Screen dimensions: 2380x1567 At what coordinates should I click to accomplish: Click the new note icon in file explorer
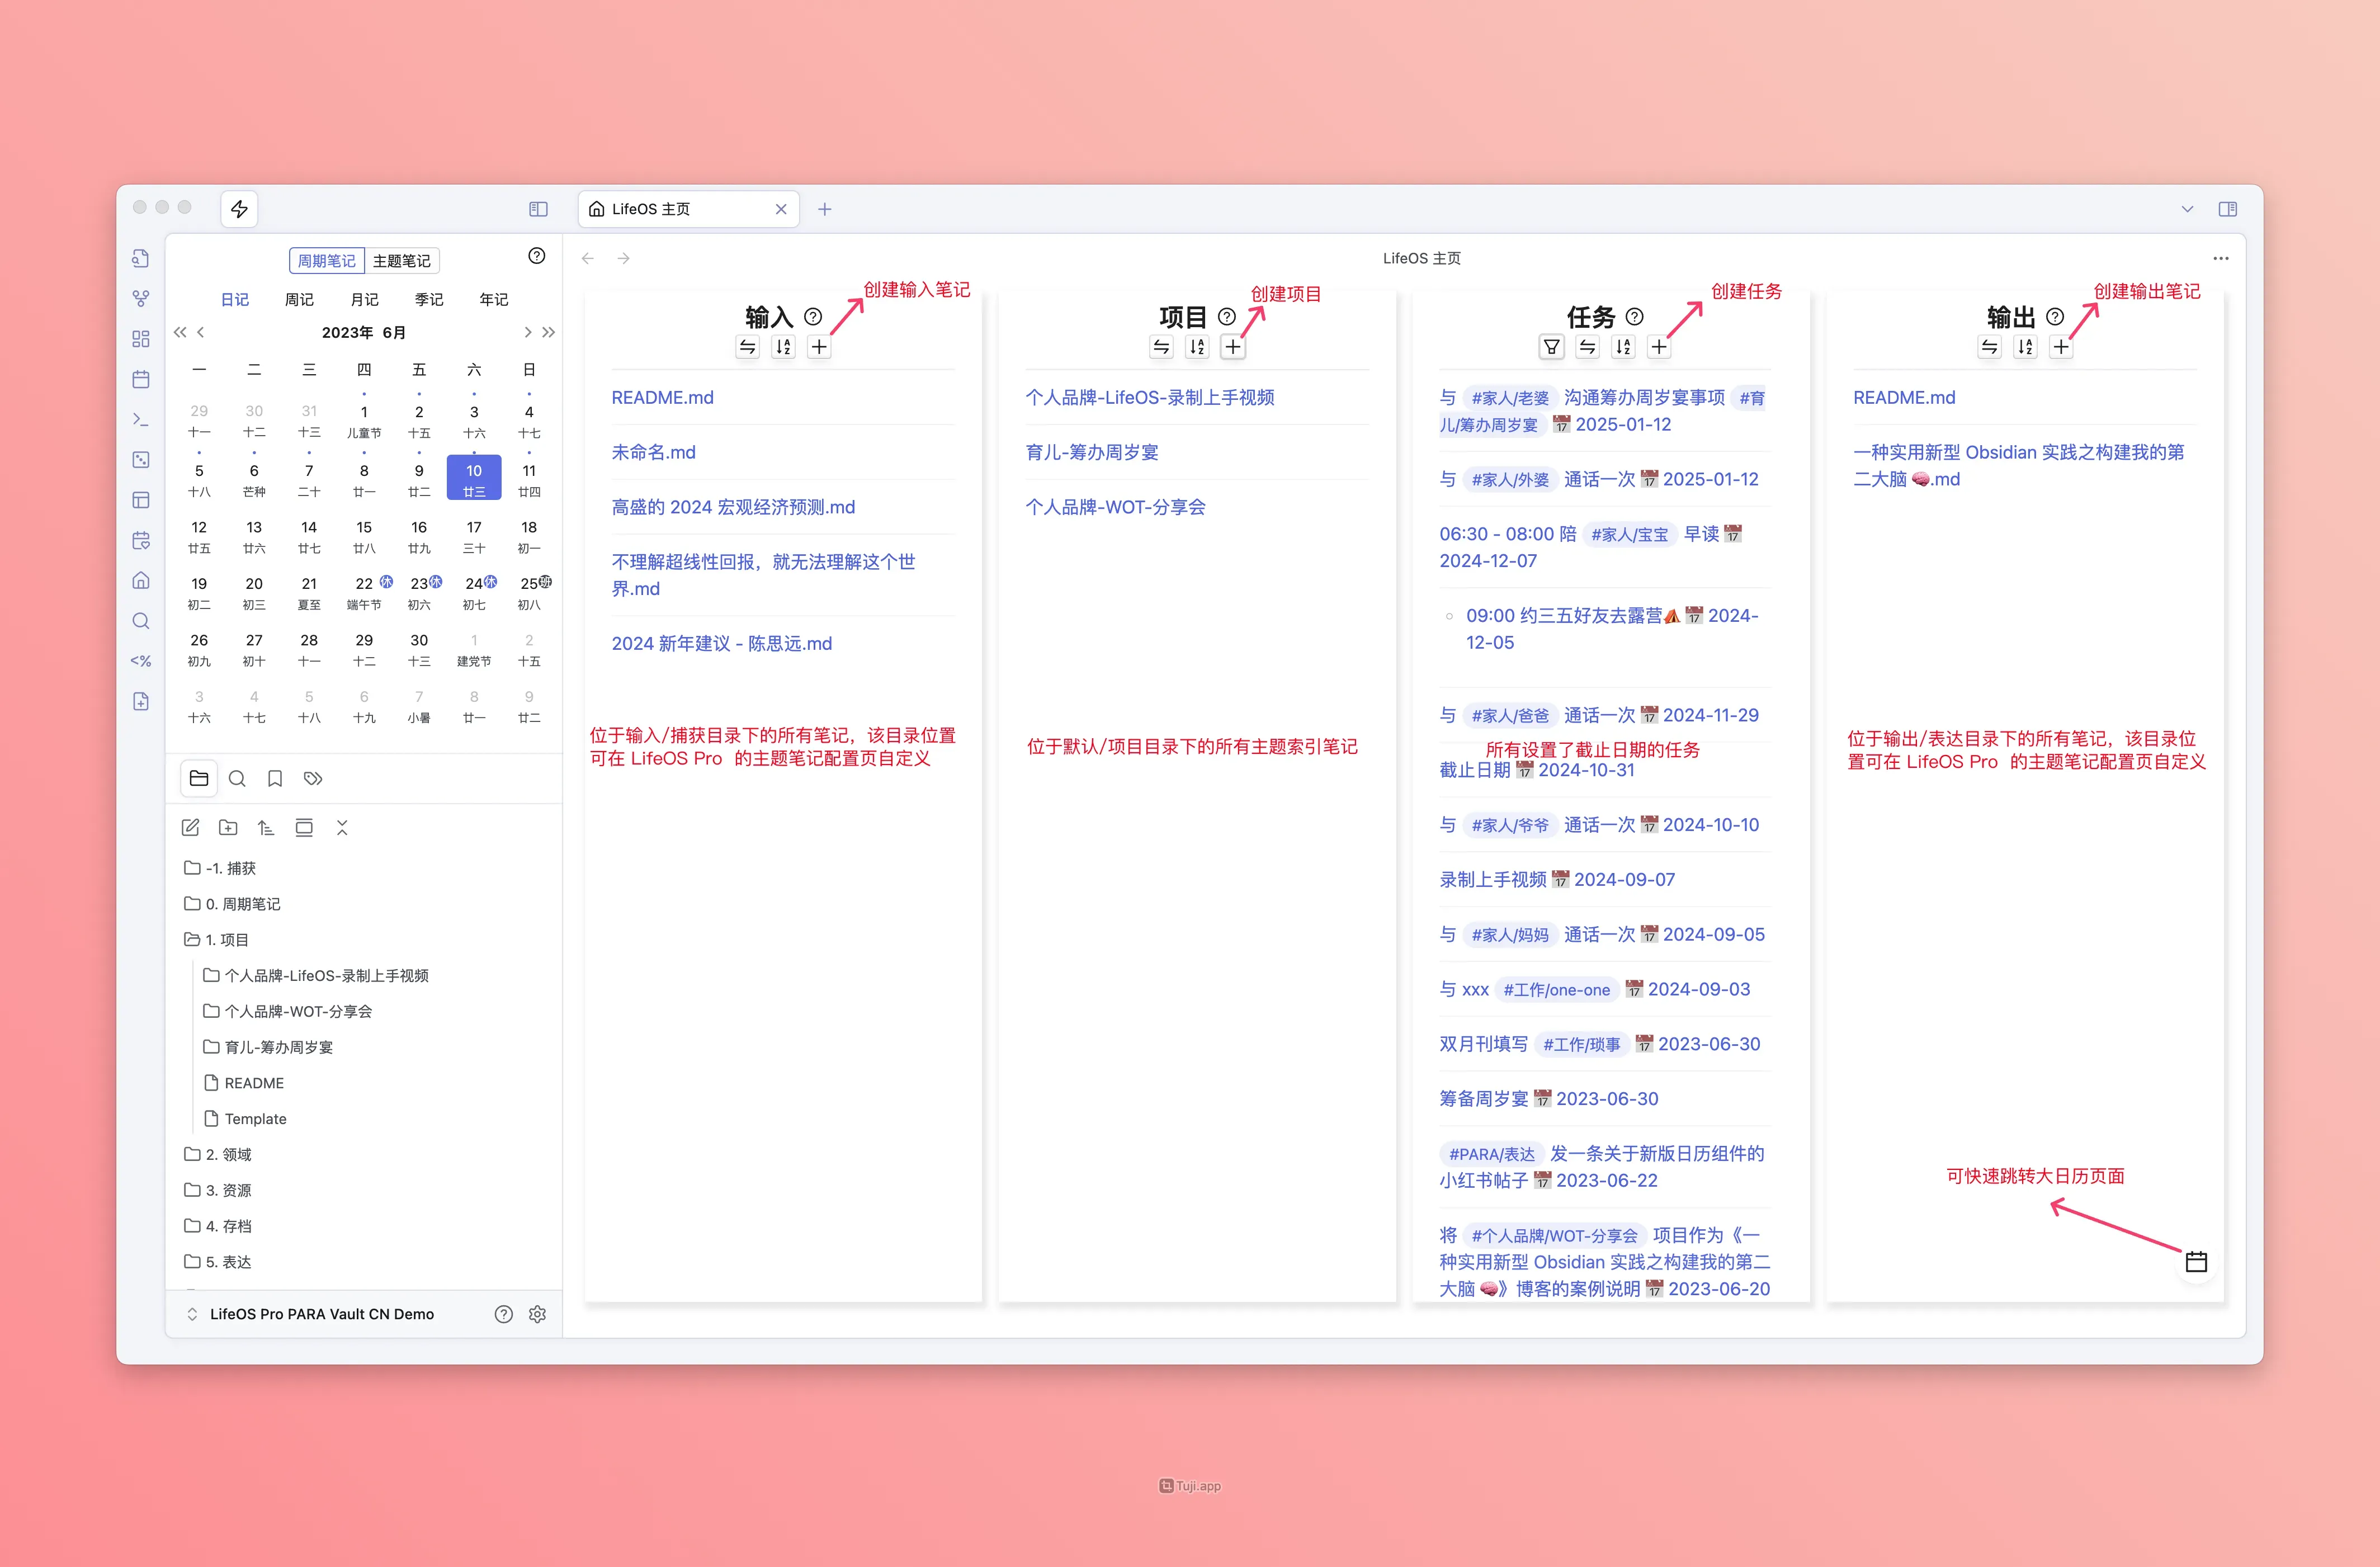pyautogui.click(x=190, y=828)
